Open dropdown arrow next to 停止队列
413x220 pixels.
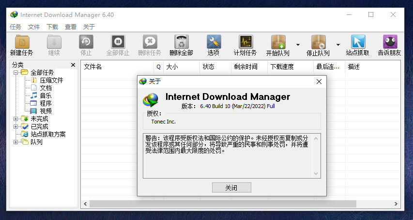[338, 45]
